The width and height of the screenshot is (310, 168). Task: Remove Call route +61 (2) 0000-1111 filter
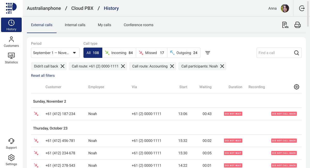[x=123, y=66]
